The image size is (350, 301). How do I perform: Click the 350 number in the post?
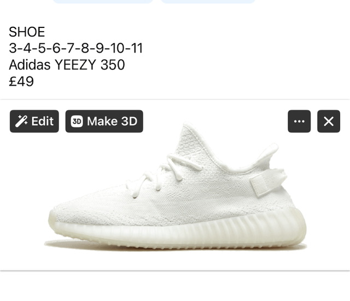113,65
